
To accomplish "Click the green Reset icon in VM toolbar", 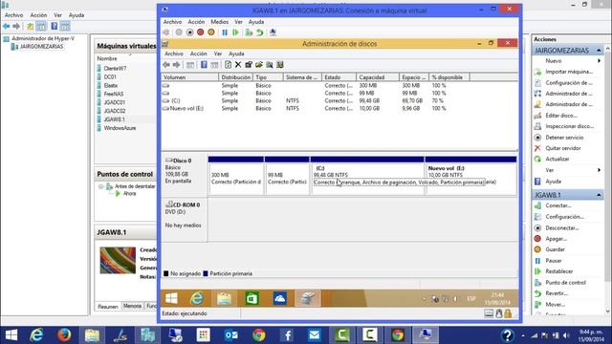I will 236,32.
